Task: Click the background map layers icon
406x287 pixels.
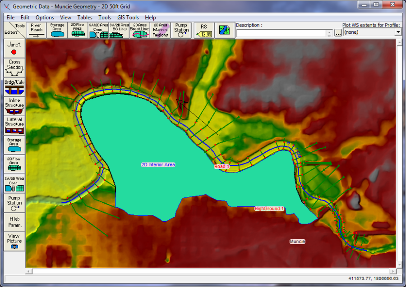Action: click(x=224, y=30)
